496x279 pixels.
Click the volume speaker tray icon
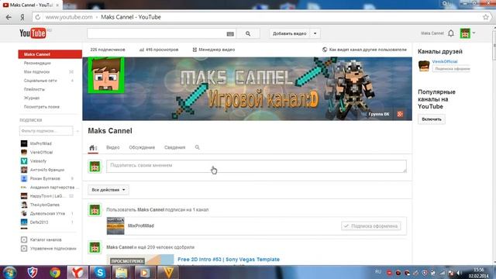(459, 273)
